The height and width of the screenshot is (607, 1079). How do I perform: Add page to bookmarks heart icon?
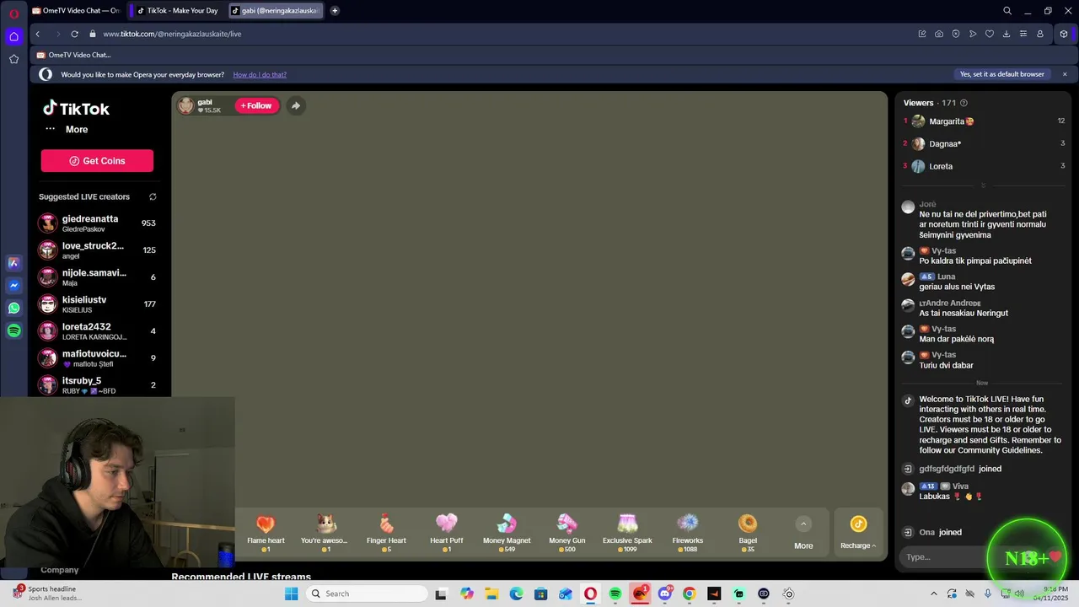990,34
